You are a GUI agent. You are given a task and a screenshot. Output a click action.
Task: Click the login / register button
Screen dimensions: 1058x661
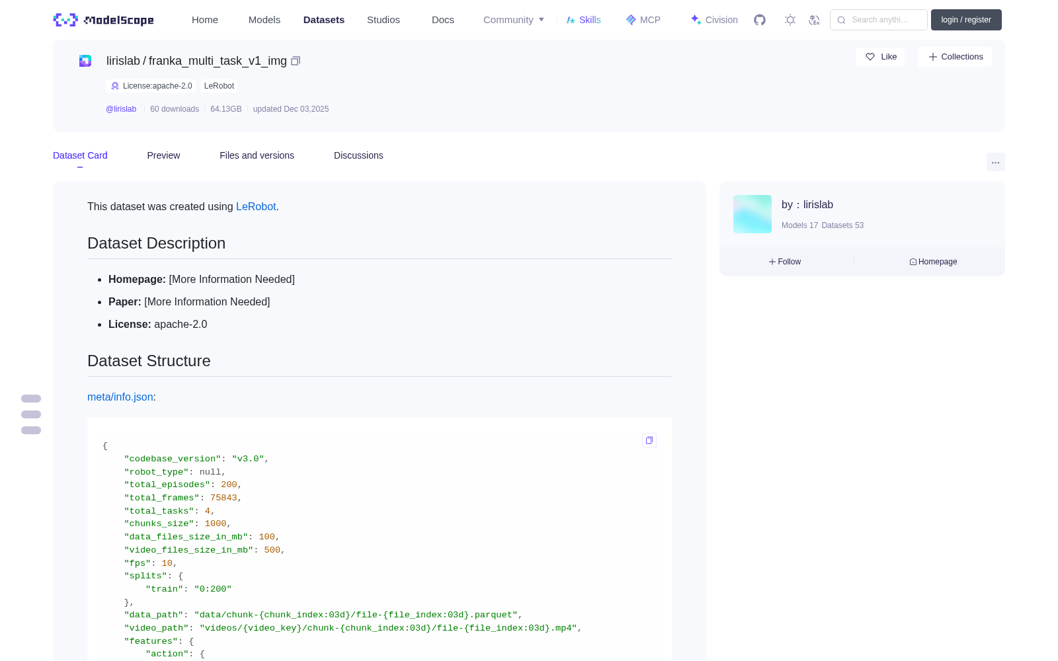(966, 20)
